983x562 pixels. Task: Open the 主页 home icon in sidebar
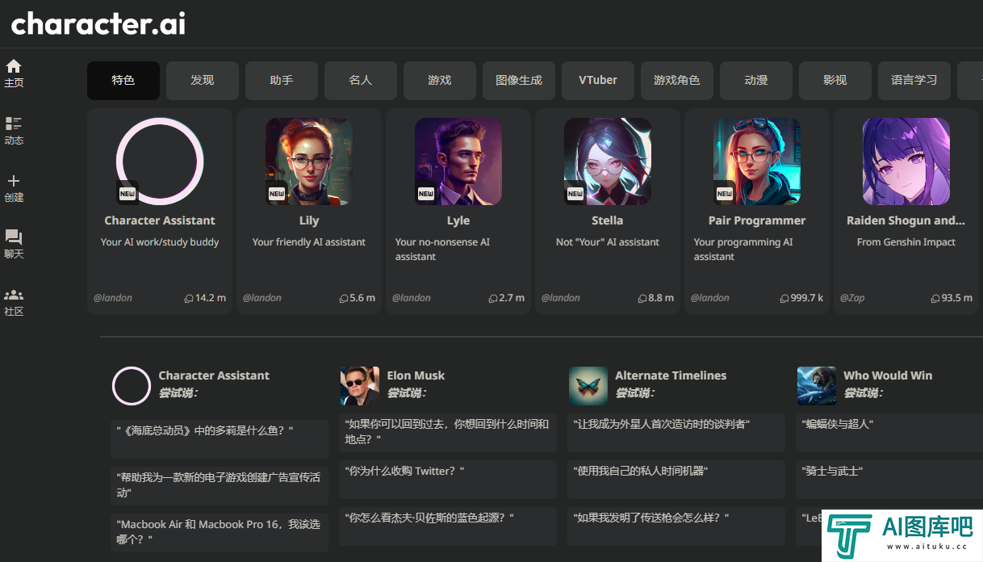click(x=14, y=66)
